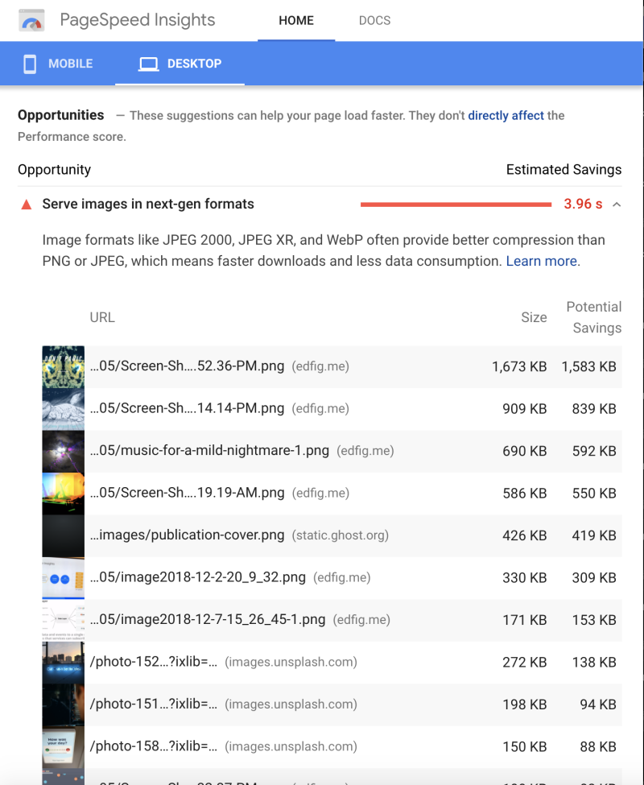The width and height of the screenshot is (644, 785).
Task: Click the potential savings '88 KB'
Action: 598,747
